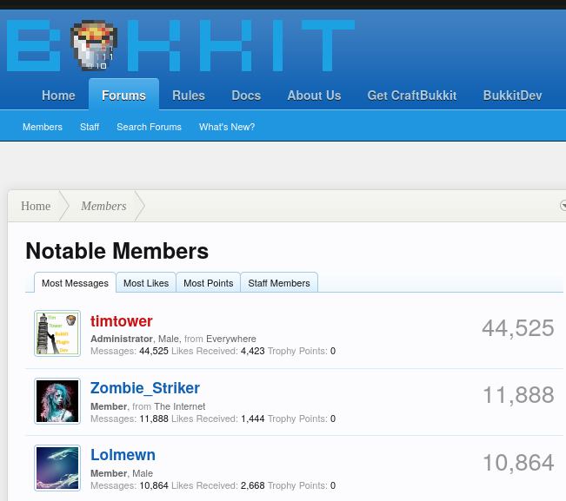Open the Docs page
Screen dimensions: 566x501
(246, 96)
